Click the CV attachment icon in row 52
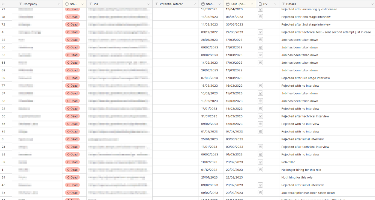This screenshot has width=375, height=200. click(260, 155)
